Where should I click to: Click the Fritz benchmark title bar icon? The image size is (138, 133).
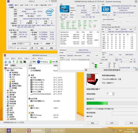86,70
